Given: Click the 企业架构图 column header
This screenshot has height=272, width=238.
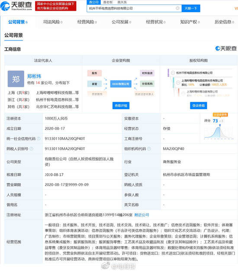Looking at the screenshot, I should (x=121, y=60).
